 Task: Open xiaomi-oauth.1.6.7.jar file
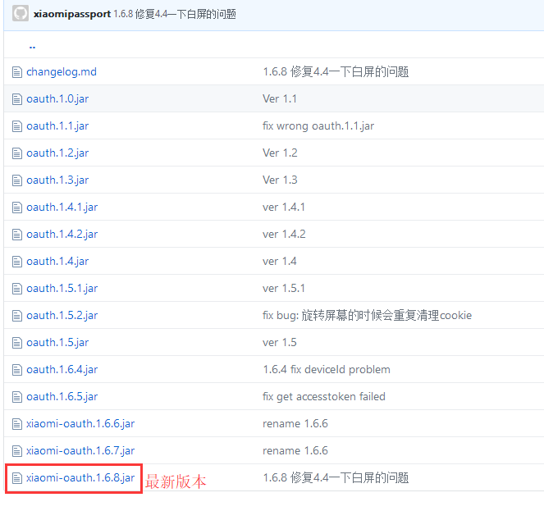click(x=80, y=451)
